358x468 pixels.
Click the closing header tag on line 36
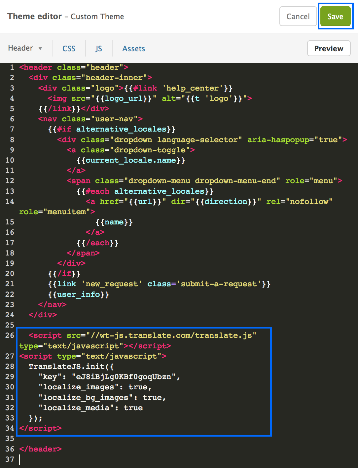click(40, 449)
